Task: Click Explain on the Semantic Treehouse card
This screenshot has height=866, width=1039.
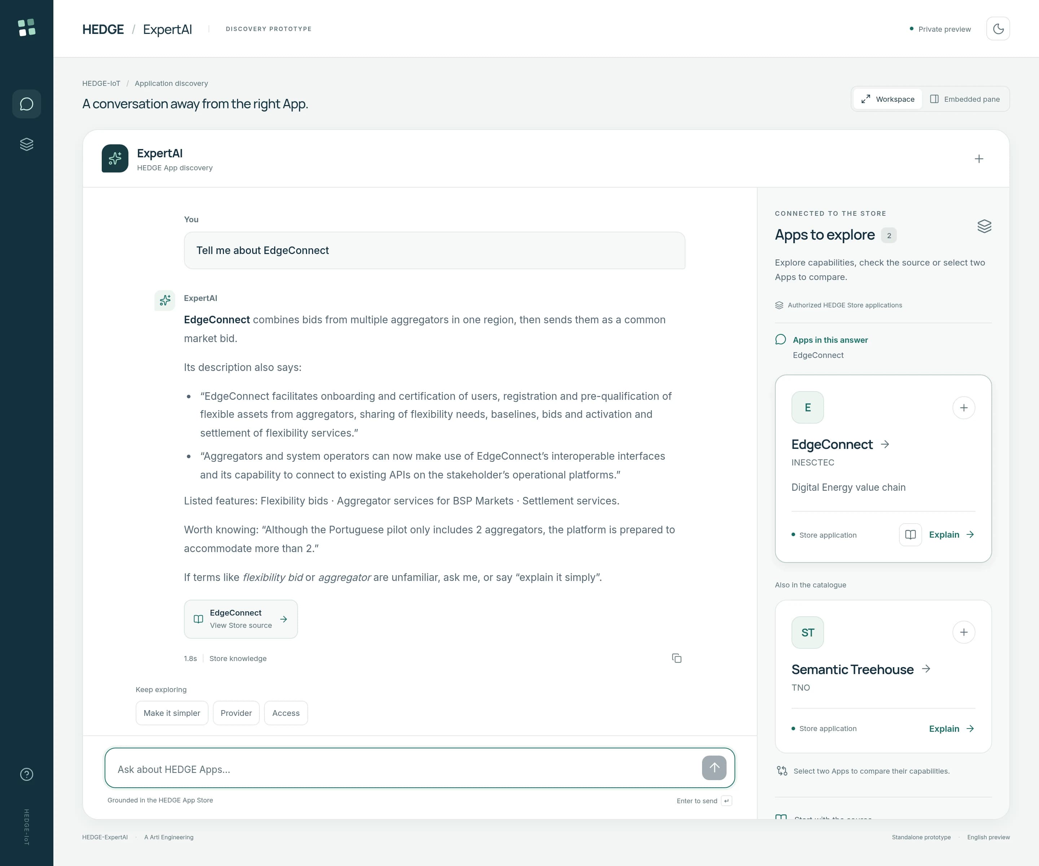Action: click(x=951, y=729)
